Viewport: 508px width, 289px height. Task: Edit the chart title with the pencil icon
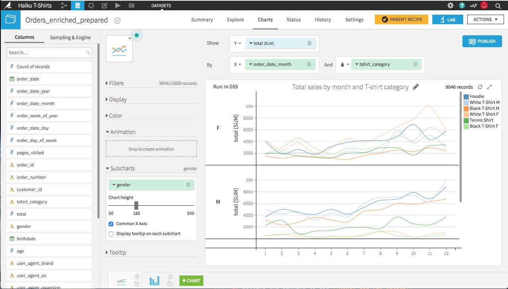(x=416, y=87)
